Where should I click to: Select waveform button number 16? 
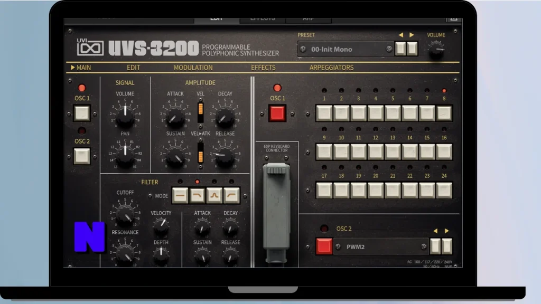click(x=444, y=151)
